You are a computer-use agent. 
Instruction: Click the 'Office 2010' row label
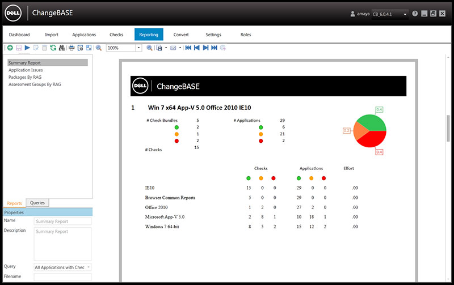coord(157,207)
